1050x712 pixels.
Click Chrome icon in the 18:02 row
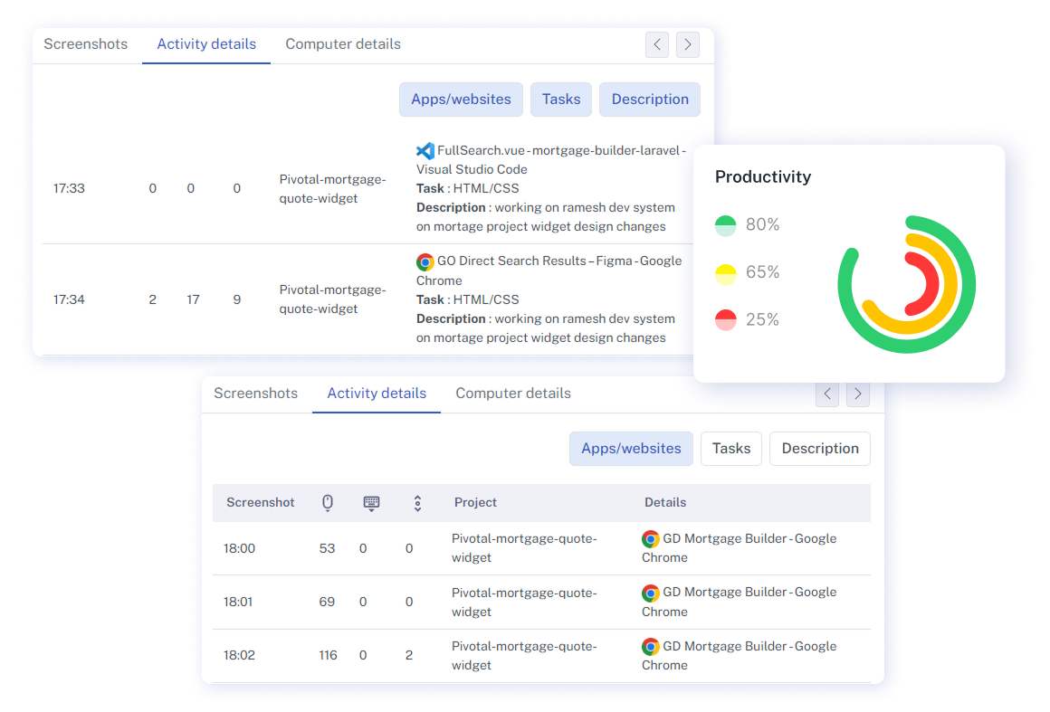(x=650, y=647)
